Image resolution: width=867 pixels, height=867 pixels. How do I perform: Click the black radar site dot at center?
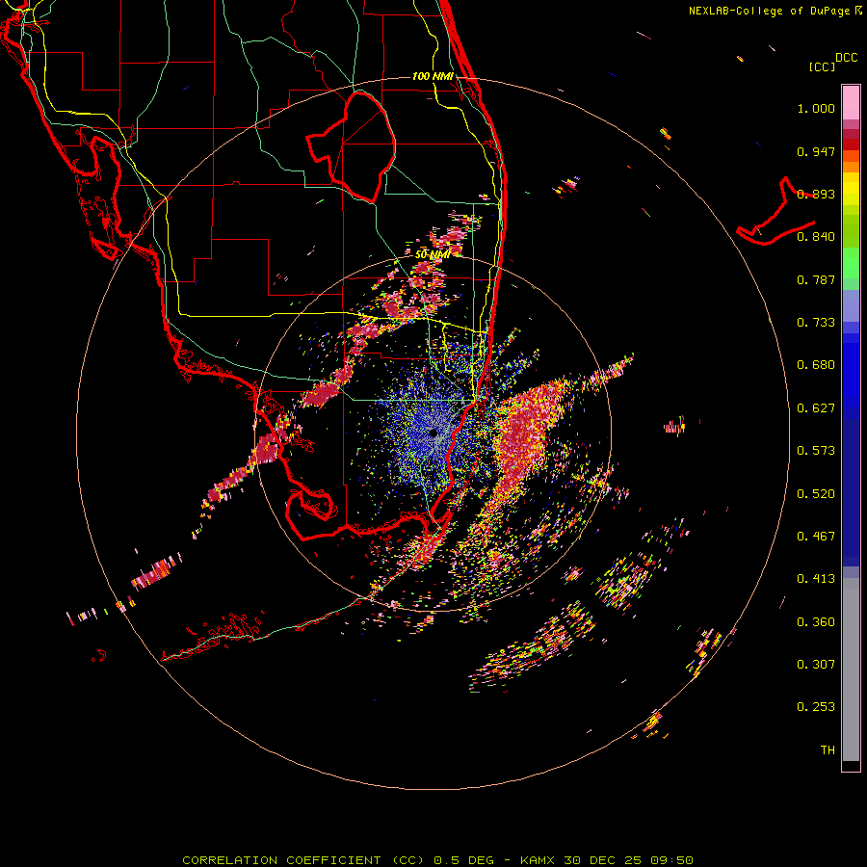[x=433, y=433]
